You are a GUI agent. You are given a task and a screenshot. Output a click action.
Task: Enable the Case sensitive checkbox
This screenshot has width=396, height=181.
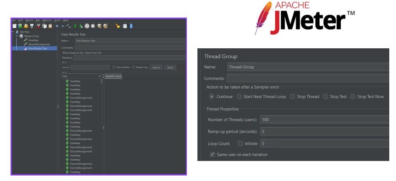[x=114, y=67]
